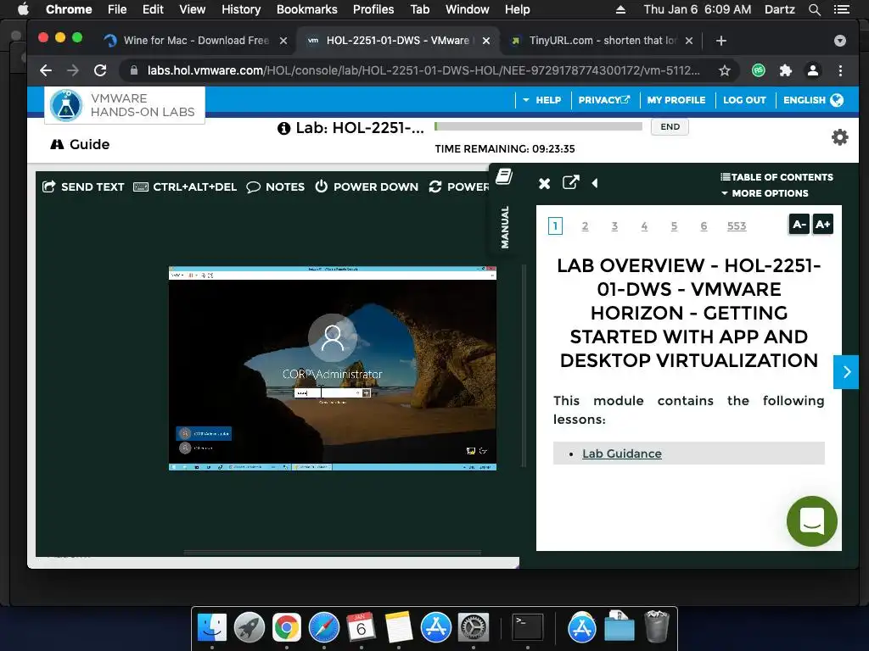Click the Power reset refresh icon
869x651 pixels.
tap(435, 186)
